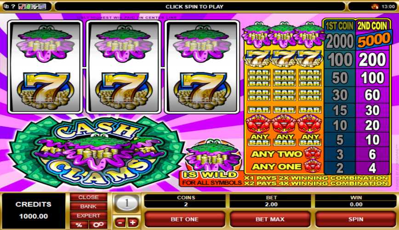
Task: Click the wild clam symbol above IS WILD
Action: (213, 155)
